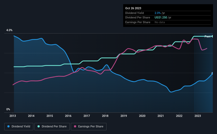The width and height of the screenshot is (217, 134).
Task: Toggle the Dividend Per Share legend button
Action: [x=52, y=127]
